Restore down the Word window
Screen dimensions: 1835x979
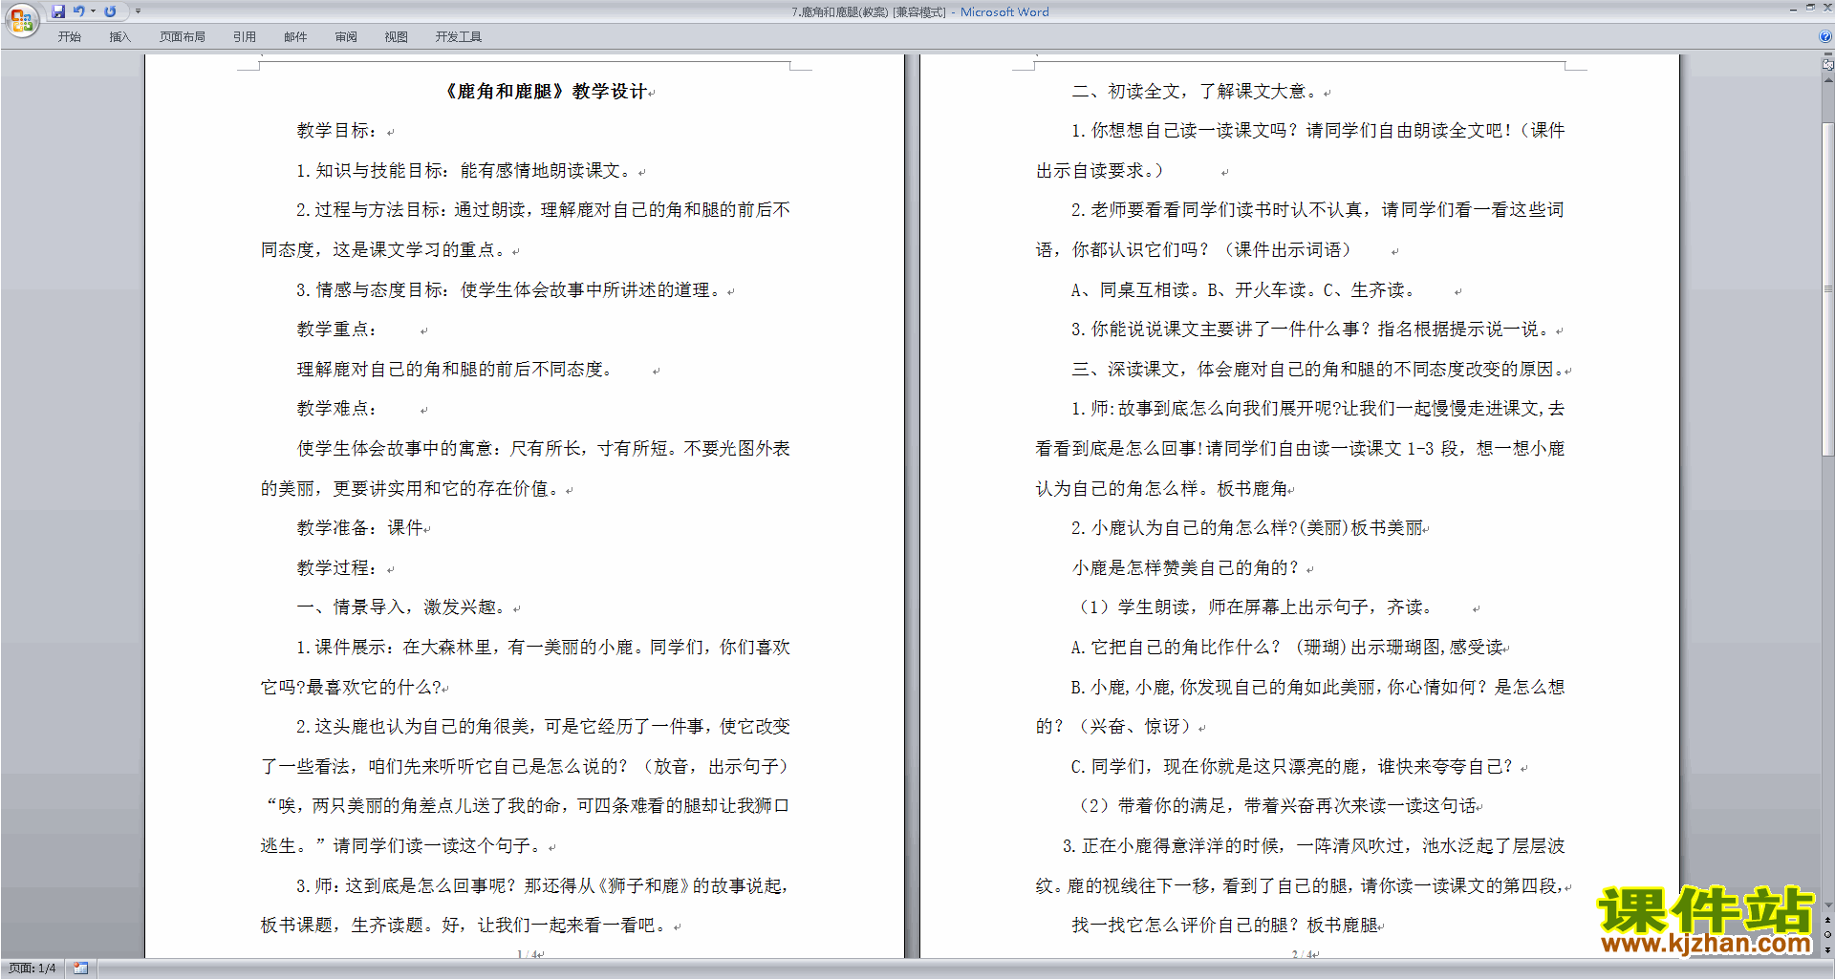click(x=1810, y=8)
